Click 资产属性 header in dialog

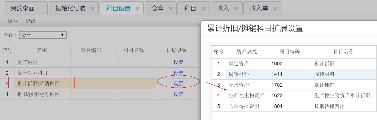click(247, 52)
